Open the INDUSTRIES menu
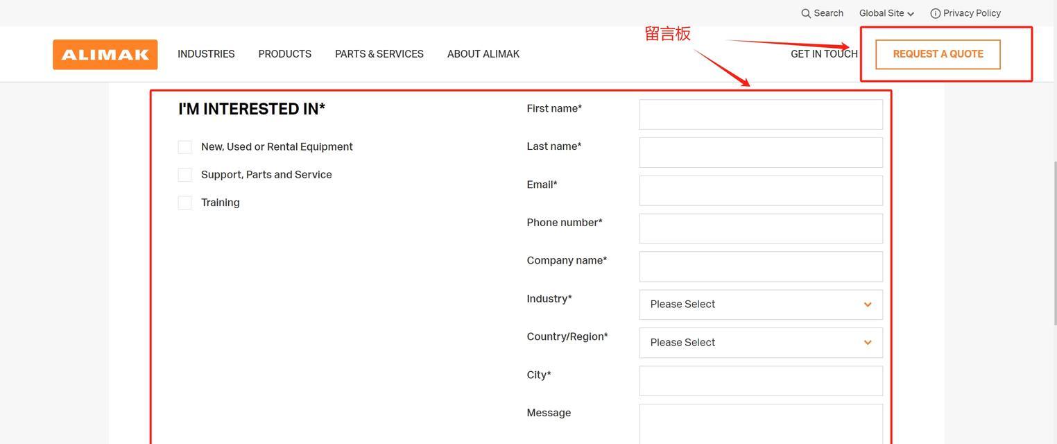 click(x=206, y=54)
